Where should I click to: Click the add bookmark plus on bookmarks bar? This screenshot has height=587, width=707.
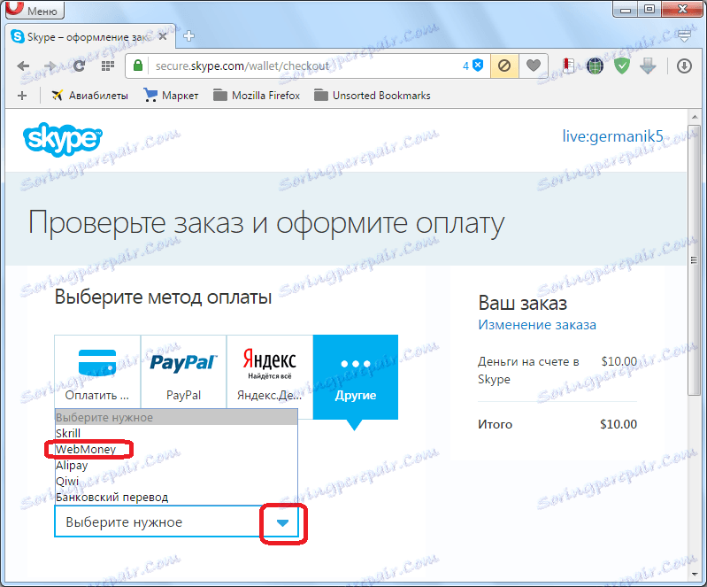pyautogui.click(x=21, y=96)
